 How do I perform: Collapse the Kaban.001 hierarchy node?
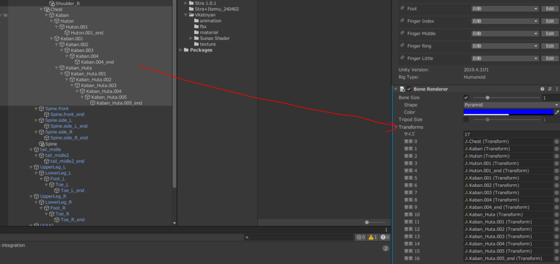coord(51,39)
